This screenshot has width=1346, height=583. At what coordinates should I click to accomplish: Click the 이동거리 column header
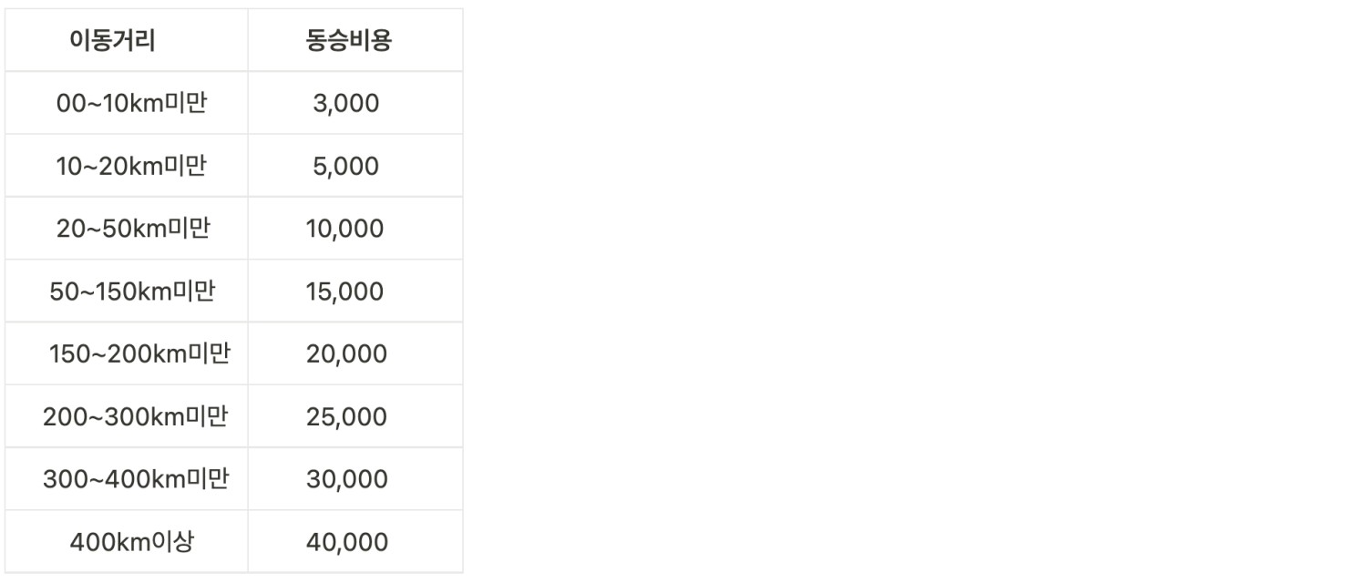[112, 41]
